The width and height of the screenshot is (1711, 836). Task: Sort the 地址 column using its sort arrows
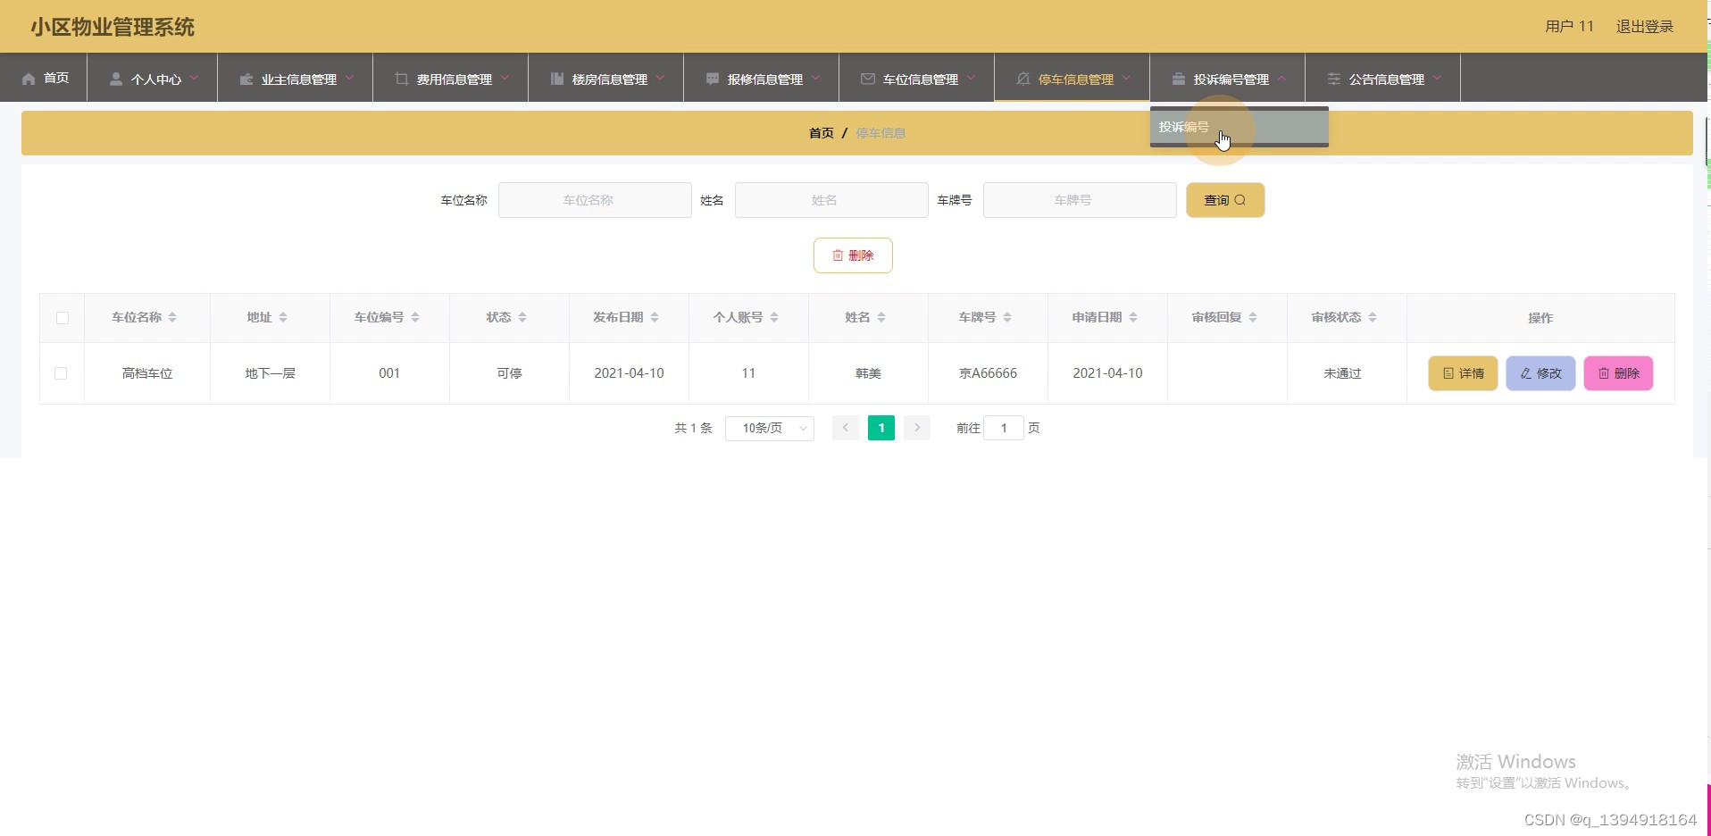pyautogui.click(x=283, y=317)
